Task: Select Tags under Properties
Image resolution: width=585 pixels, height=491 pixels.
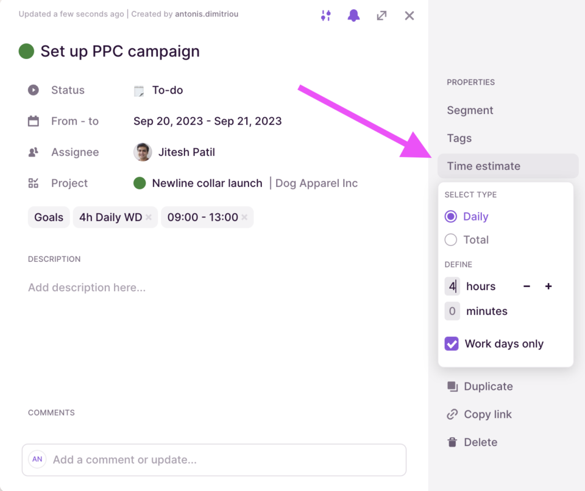Action: point(459,138)
